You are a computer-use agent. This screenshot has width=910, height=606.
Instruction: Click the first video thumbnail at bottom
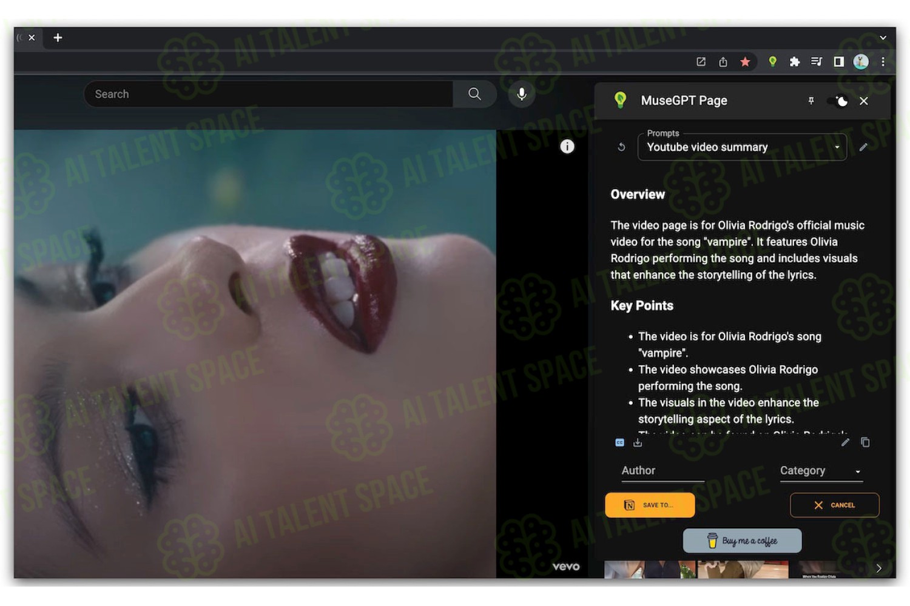(650, 570)
